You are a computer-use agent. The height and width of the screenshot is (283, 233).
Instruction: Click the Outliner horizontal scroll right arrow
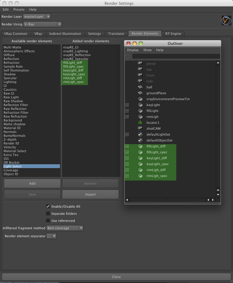[213, 200]
